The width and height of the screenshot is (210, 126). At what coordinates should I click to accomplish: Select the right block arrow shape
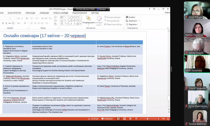point(72,21)
